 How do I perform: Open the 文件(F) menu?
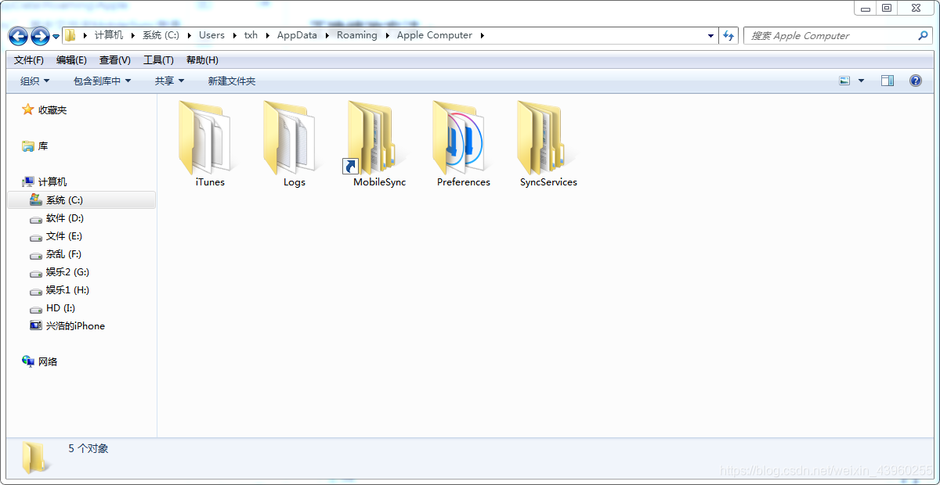click(29, 60)
